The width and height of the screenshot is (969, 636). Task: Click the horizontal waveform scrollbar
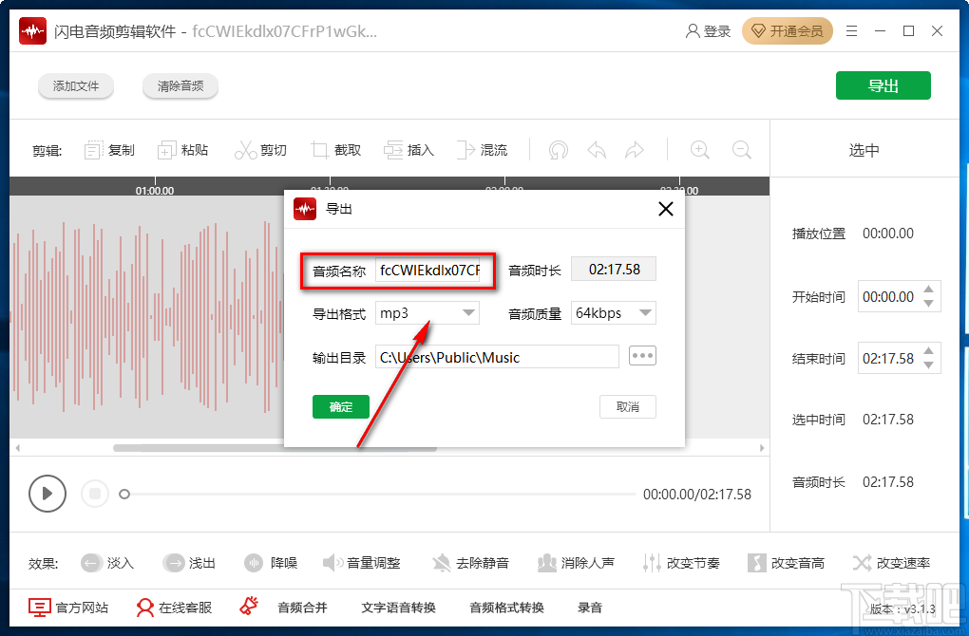point(275,448)
